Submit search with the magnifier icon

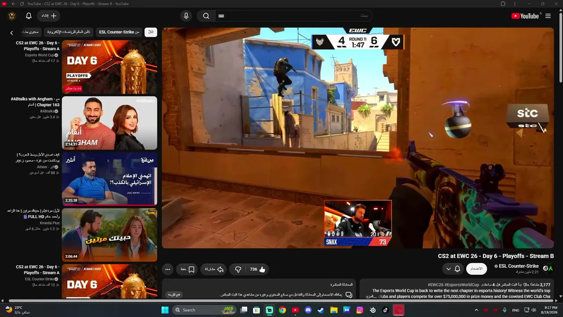point(206,16)
